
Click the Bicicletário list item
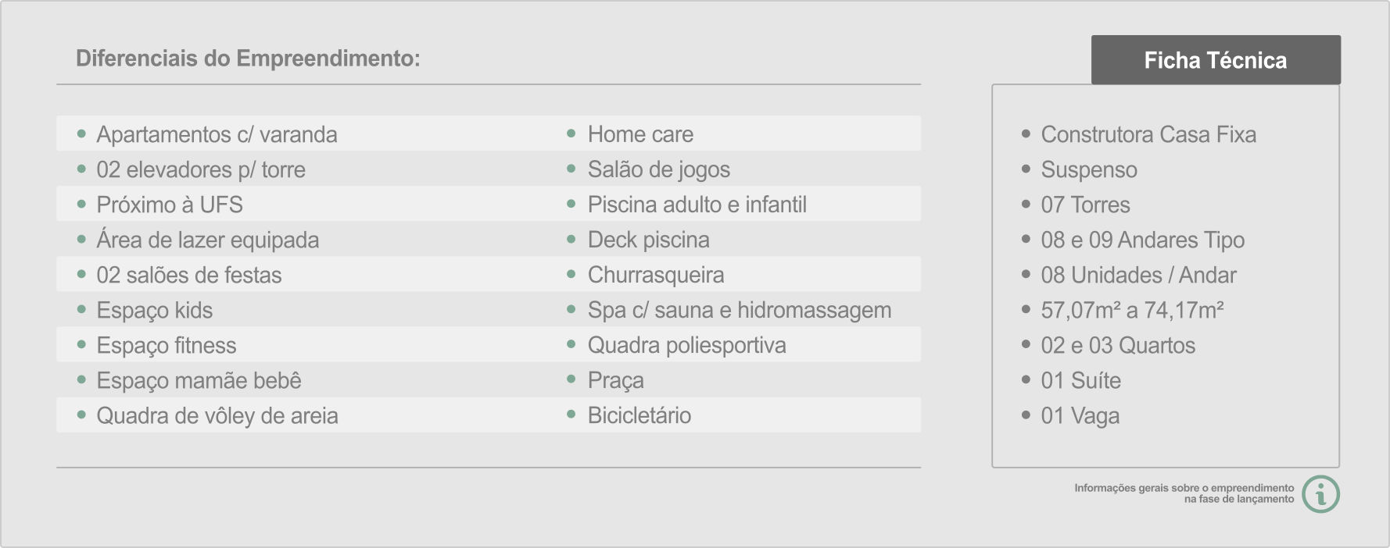[639, 415]
